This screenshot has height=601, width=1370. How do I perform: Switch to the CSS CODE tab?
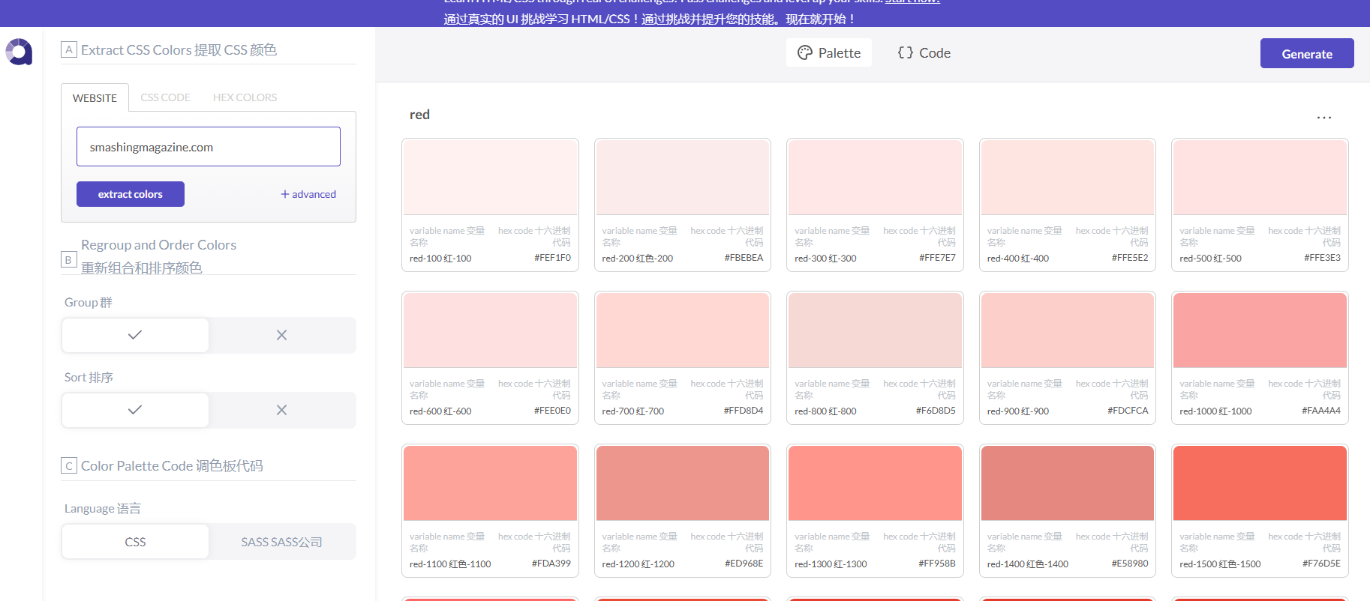(x=165, y=97)
